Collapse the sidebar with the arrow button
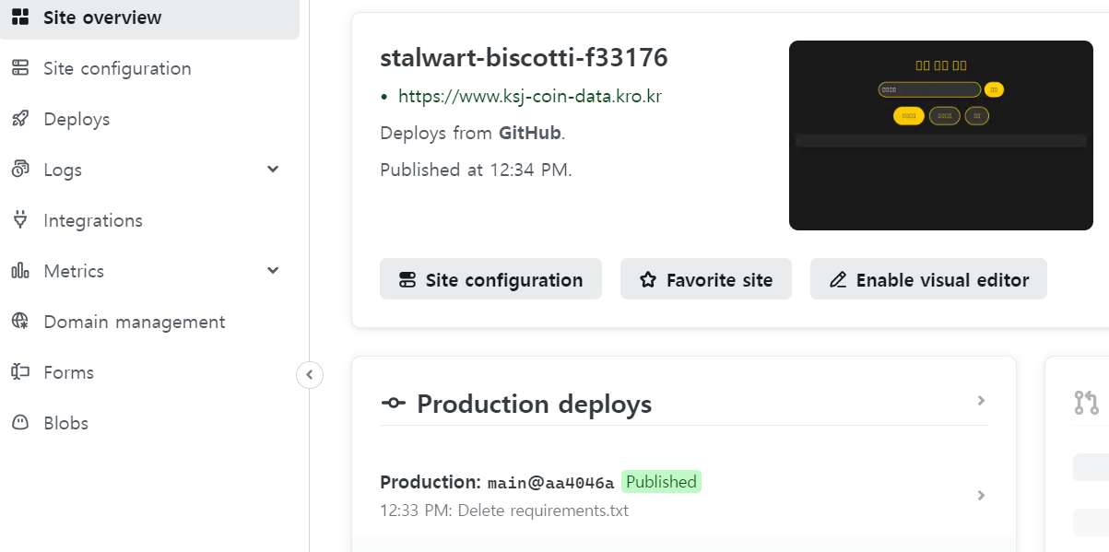1109x552 pixels. [310, 375]
